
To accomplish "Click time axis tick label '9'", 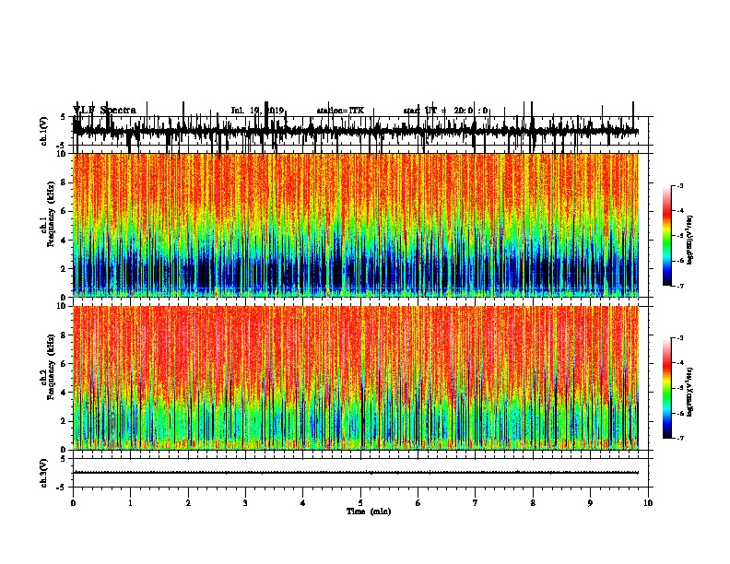I will [590, 503].
